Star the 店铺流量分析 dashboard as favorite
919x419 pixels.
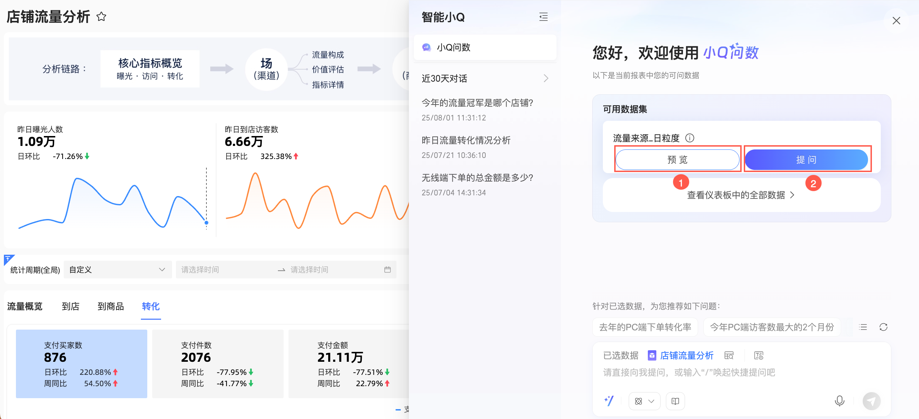coord(101,16)
